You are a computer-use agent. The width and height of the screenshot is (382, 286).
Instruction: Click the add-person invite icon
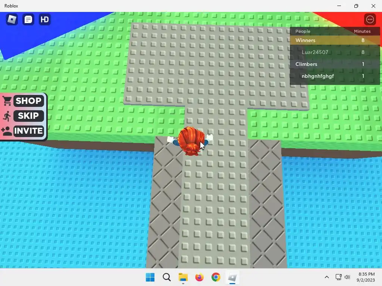7,131
